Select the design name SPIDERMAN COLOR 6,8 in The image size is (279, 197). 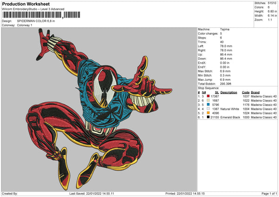(x=36, y=21)
